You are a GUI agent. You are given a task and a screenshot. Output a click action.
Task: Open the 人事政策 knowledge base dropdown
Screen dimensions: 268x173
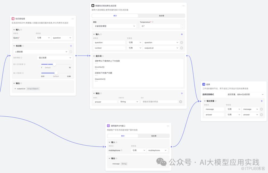41,52
